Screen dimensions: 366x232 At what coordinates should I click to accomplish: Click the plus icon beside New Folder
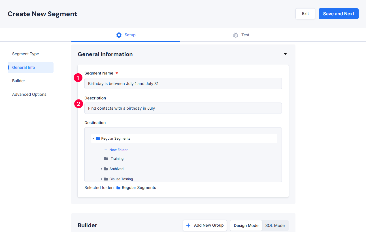(106, 150)
